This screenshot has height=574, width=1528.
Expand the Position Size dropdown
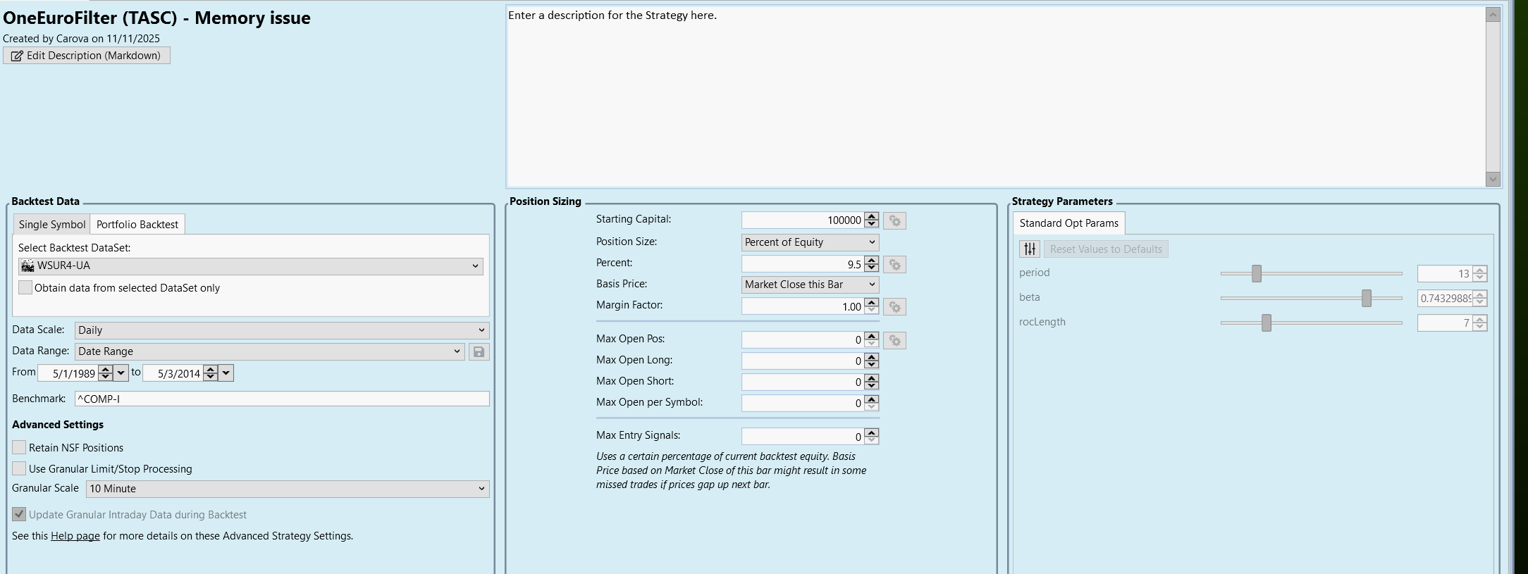tap(810, 242)
